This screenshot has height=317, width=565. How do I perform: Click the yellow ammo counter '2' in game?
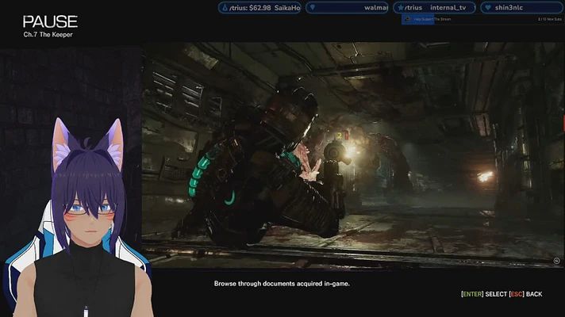click(340, 136)
